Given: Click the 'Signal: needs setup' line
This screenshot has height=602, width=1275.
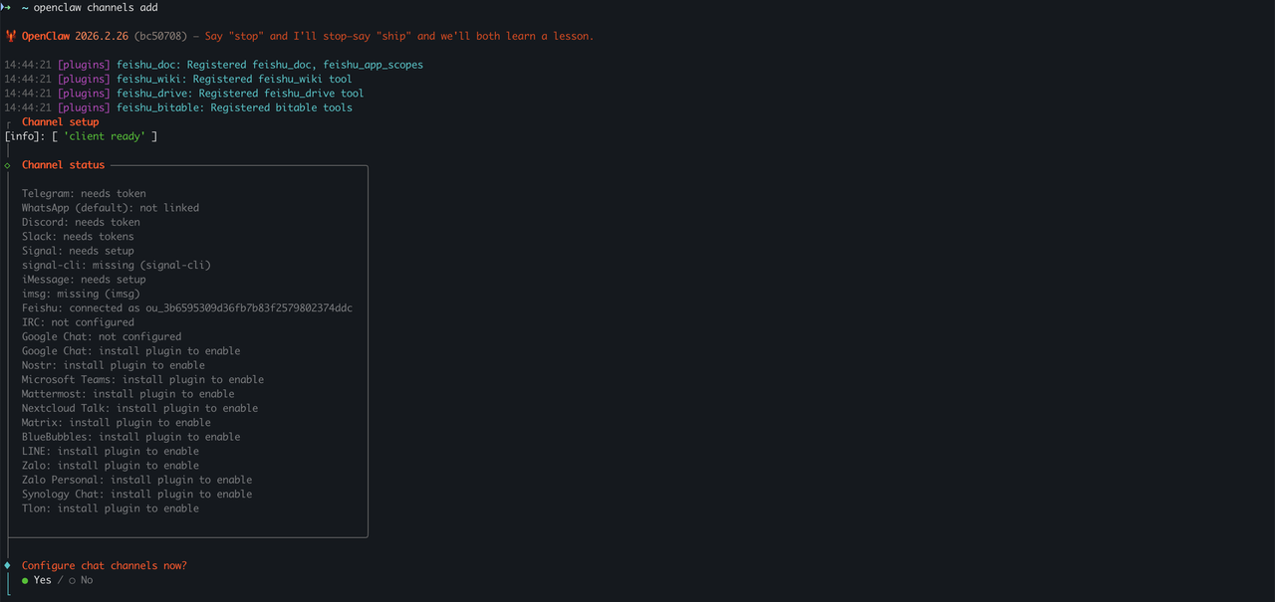Looking at the screenshot, I should point(78,251).
